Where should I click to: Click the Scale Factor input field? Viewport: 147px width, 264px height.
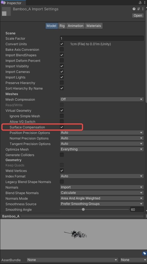coord(102,38)
